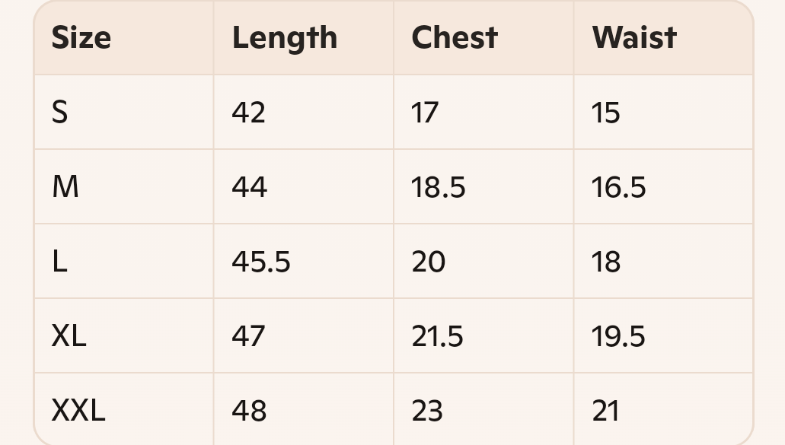
Task: Click length value 47 for size XL
Action: (247, 336)
